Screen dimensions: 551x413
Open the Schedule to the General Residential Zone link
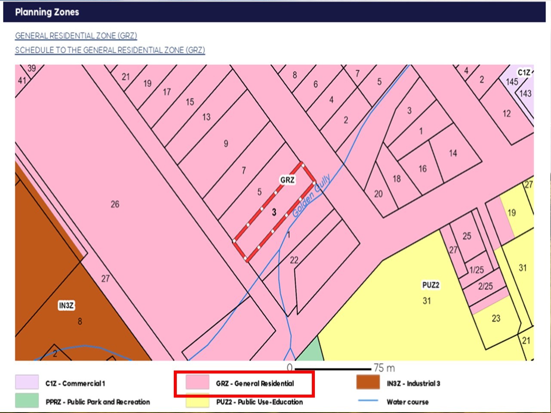pos(110,50)
